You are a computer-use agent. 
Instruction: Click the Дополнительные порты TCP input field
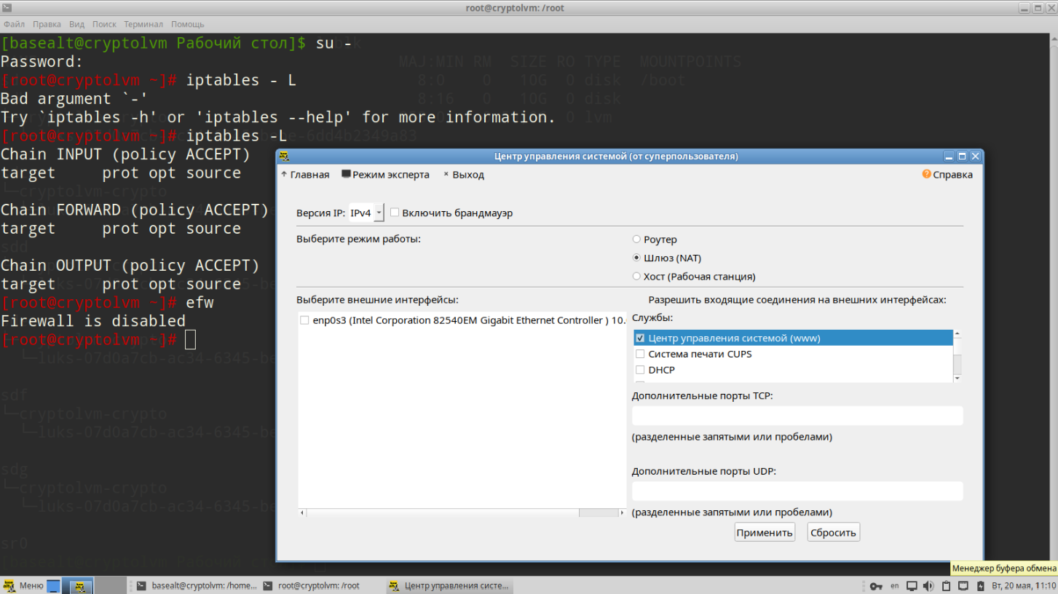point(797,416)
